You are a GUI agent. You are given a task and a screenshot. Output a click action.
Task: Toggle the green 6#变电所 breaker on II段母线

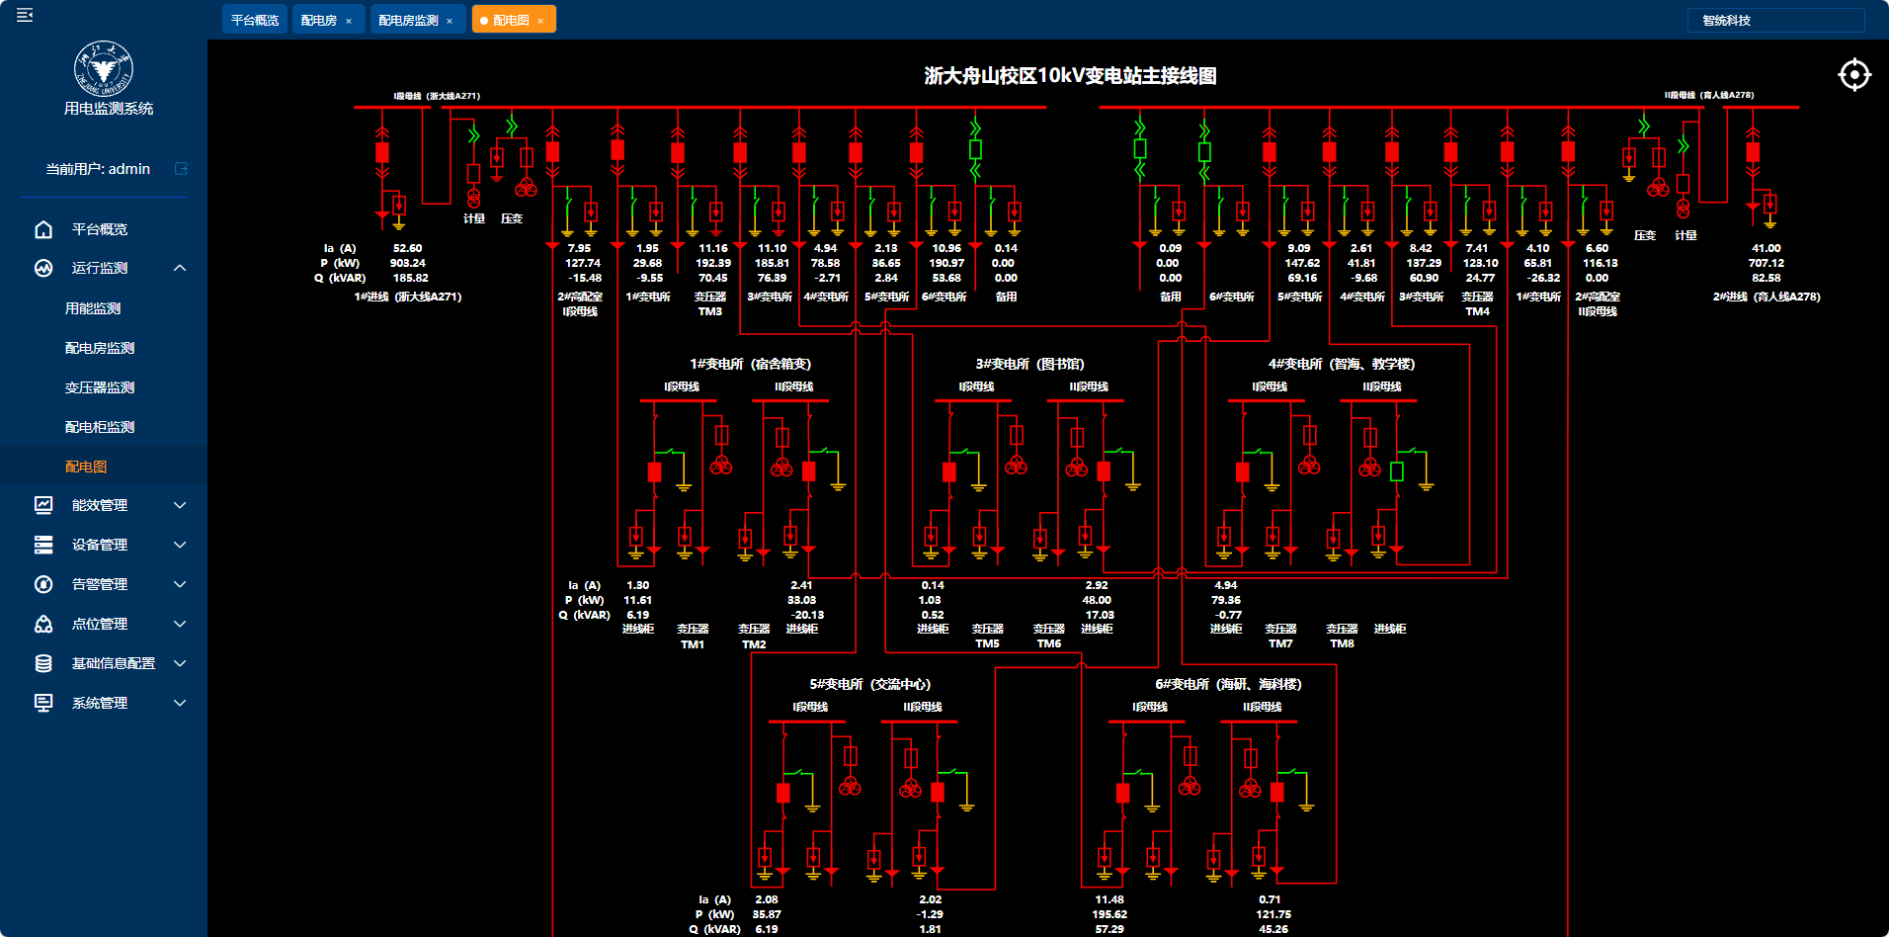point(1204,151)
